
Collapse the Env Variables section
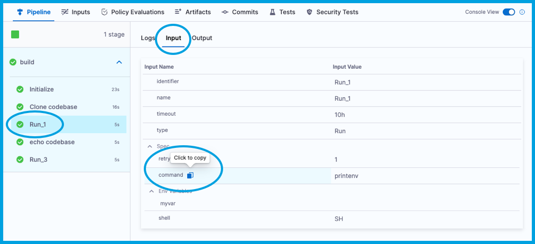(151, 191)
